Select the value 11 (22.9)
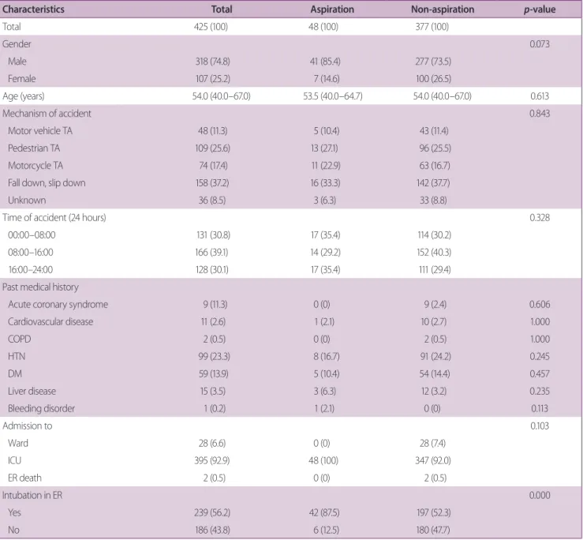The image size is (583, 540). [326, 166]
